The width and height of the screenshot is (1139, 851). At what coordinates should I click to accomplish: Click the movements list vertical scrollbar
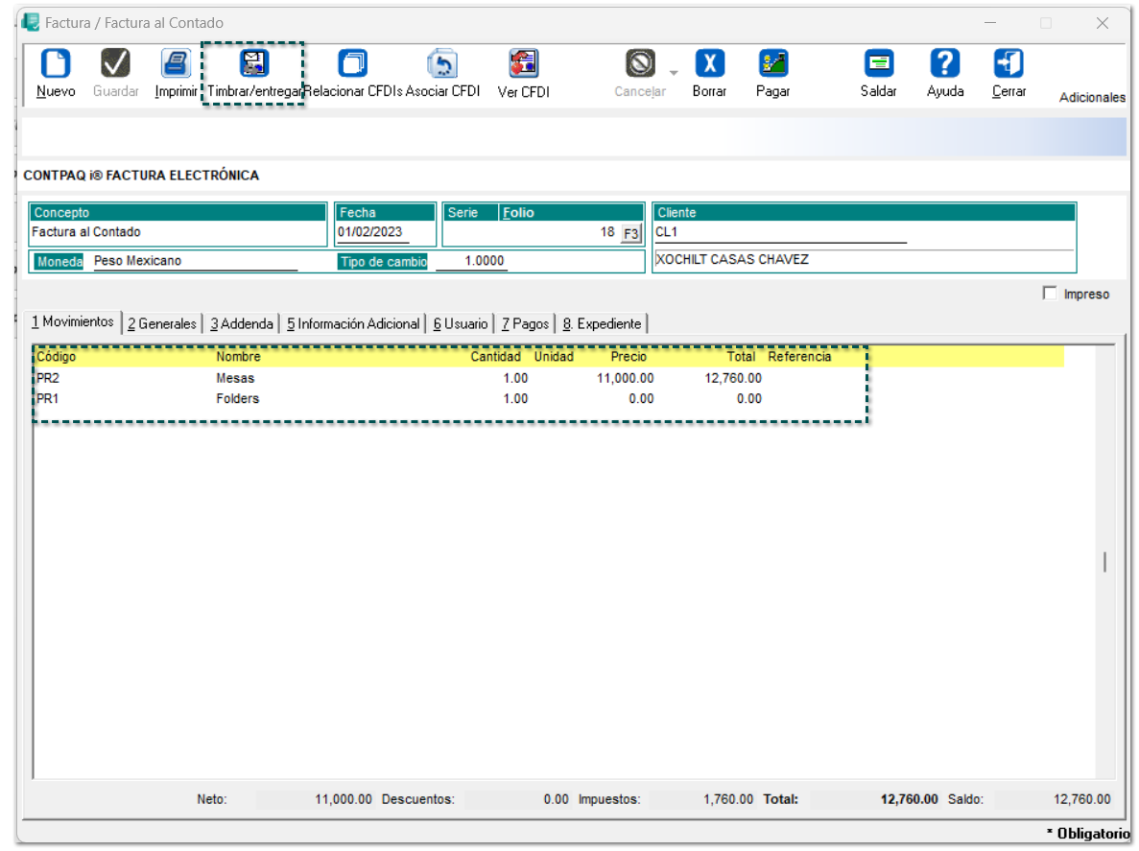[x=1104, y=562]
